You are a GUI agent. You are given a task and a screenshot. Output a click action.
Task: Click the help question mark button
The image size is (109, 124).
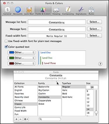100,64
